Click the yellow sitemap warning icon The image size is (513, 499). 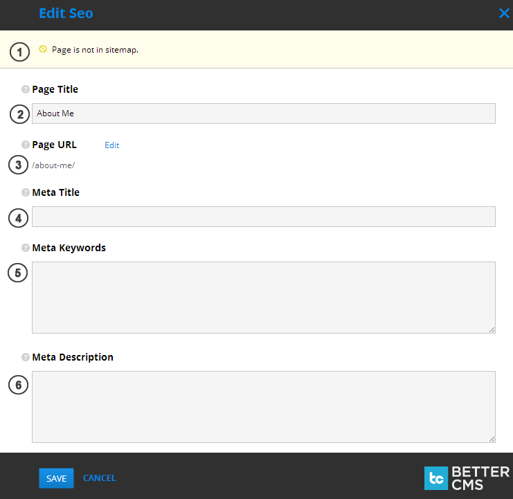(x=43, y=49)
